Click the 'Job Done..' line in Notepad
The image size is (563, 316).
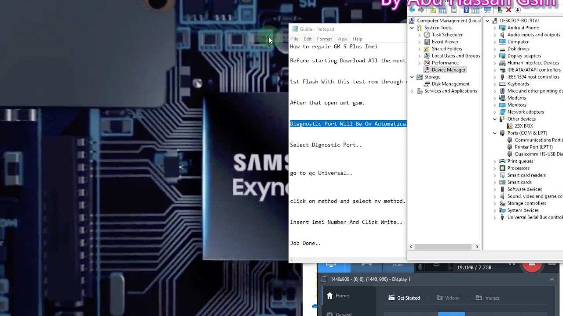pyautogui.click(x=306, y=243)
